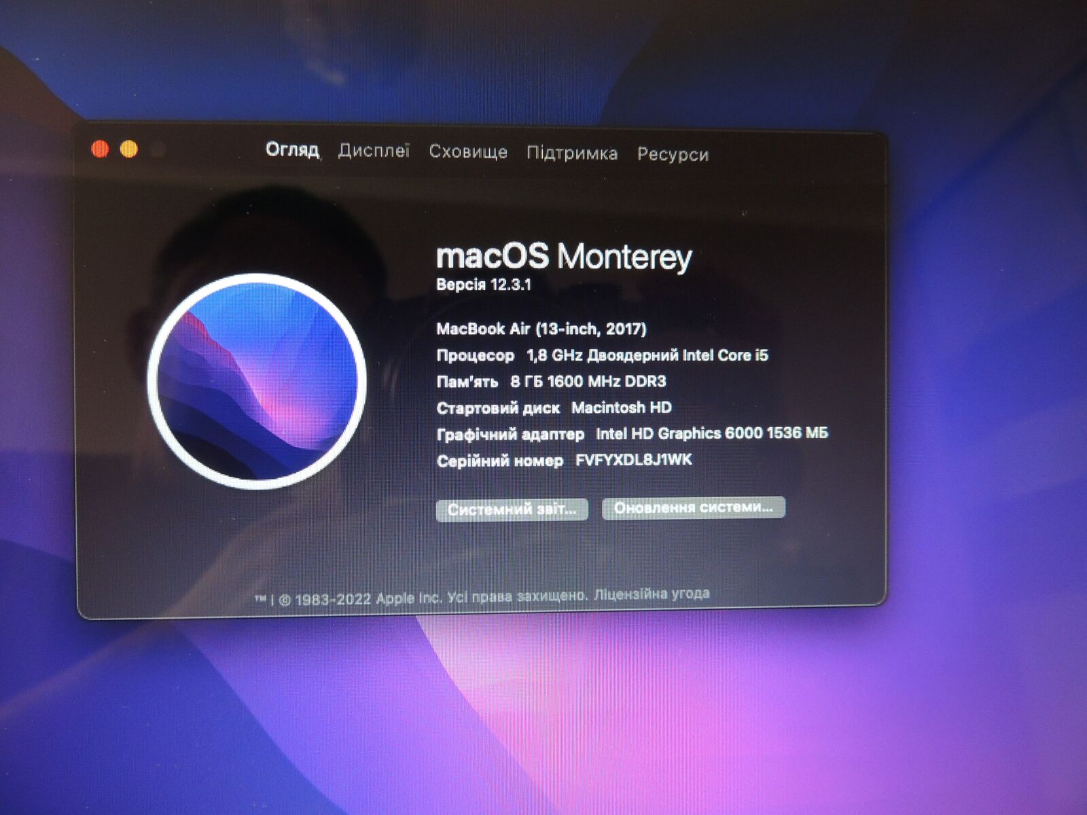Click version text Версія 12.3.1
The height and width of the screenshot is (815, 1087).
click(x=483, y=285)
